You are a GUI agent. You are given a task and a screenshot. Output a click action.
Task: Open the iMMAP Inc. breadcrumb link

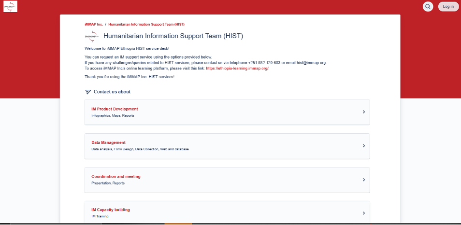pyautogui.click(x=94, y=24)
